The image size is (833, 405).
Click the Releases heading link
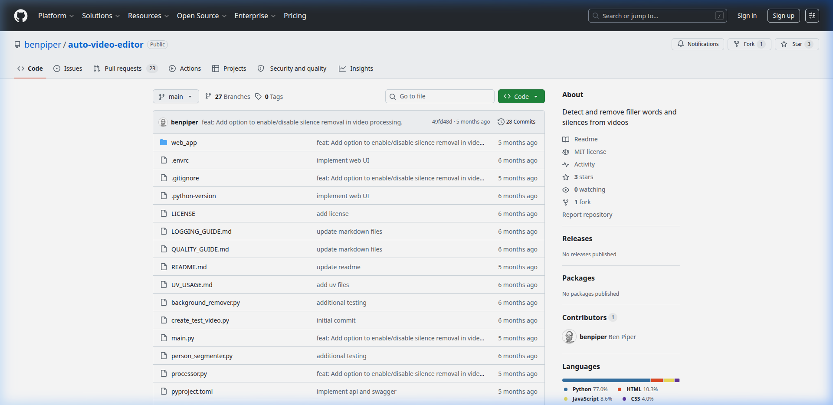pyautogui.click(x=577, y=238)
